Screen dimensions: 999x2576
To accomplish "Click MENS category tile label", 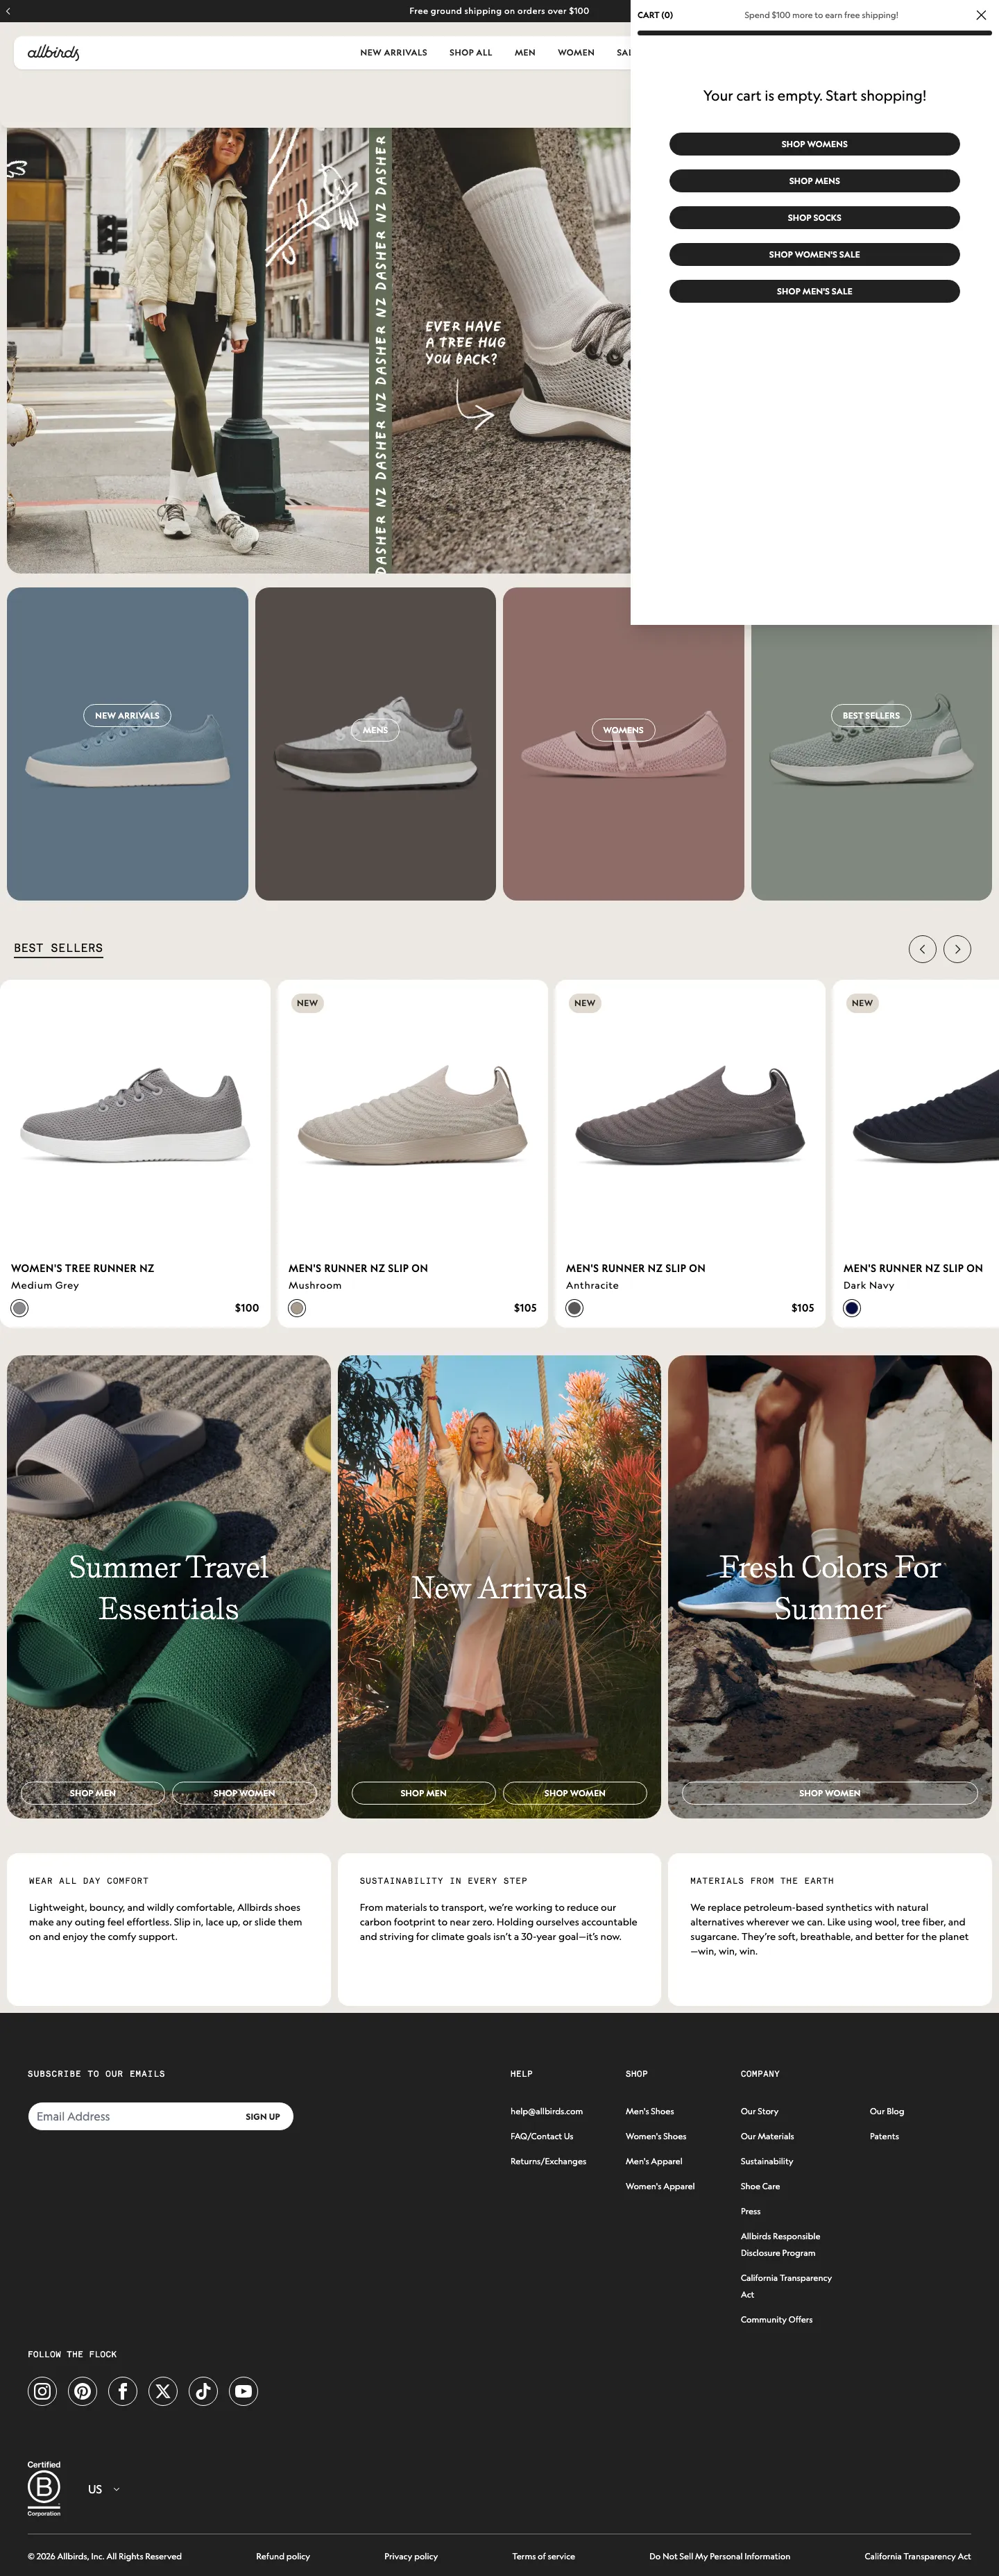I will coord(375,730).
